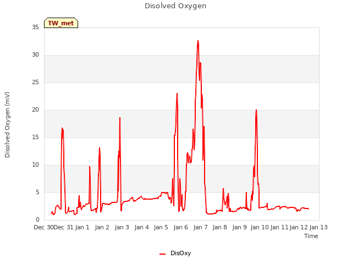352x264 pixels.
Task: Click the Jan 8 x-axis label
Action: [220, 227]
